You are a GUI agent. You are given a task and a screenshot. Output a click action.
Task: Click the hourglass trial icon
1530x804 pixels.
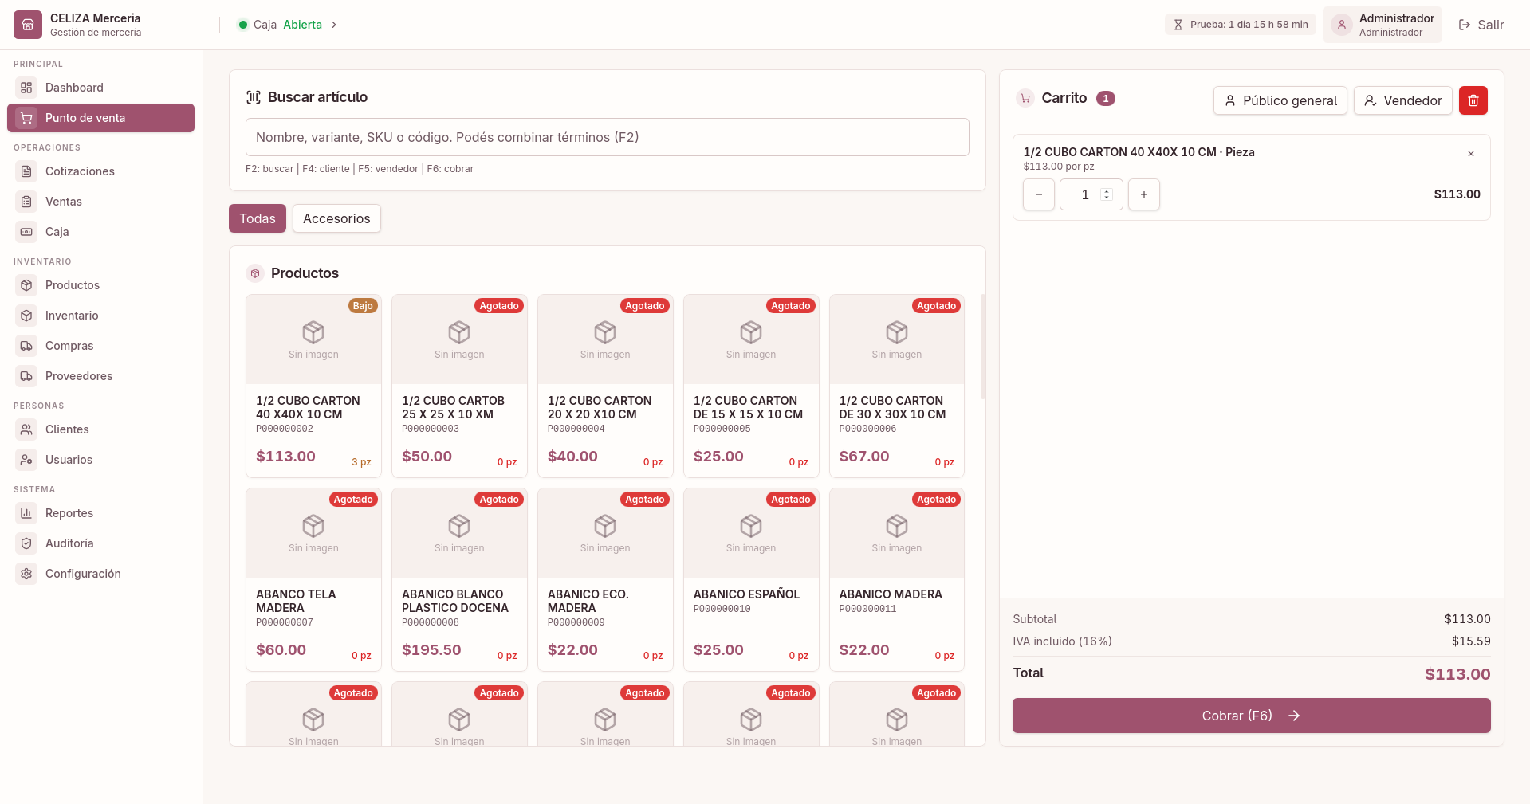pos(1178,25)
